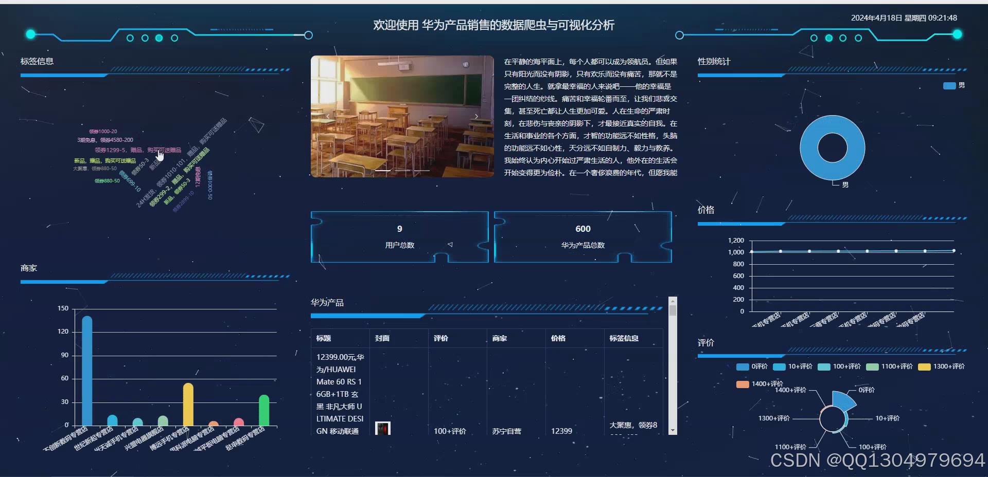
Task: Click rotated word cloud tag 领券699-10
Action: coord(130,181)
